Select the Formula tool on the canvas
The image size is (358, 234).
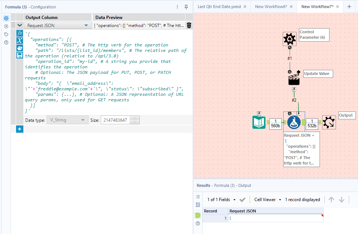[294, 123]
